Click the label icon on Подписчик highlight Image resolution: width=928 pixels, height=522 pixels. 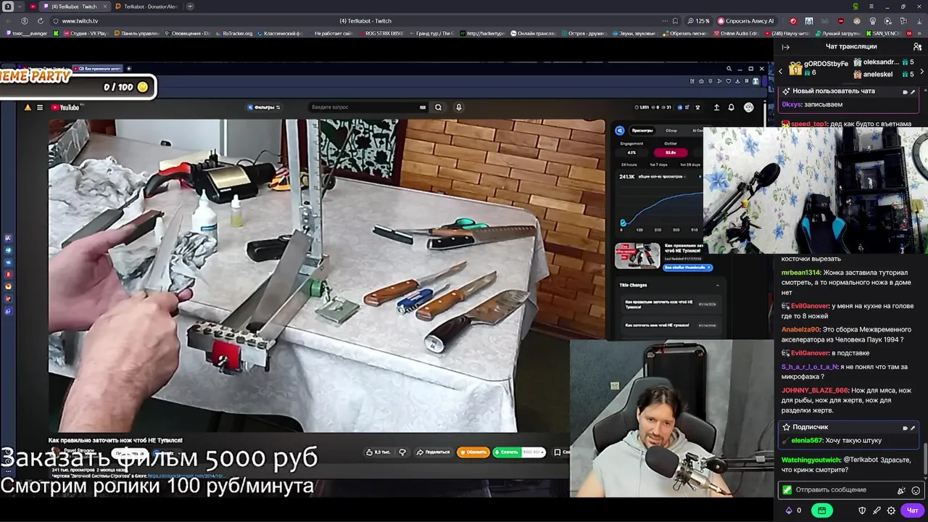point(905,428)
